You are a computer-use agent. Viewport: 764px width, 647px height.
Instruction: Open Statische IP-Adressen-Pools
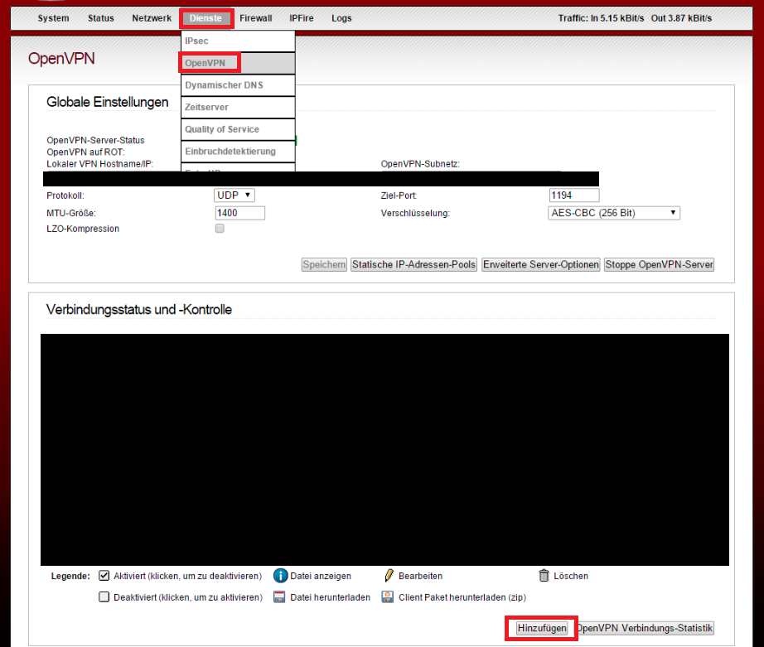(413, 264)
